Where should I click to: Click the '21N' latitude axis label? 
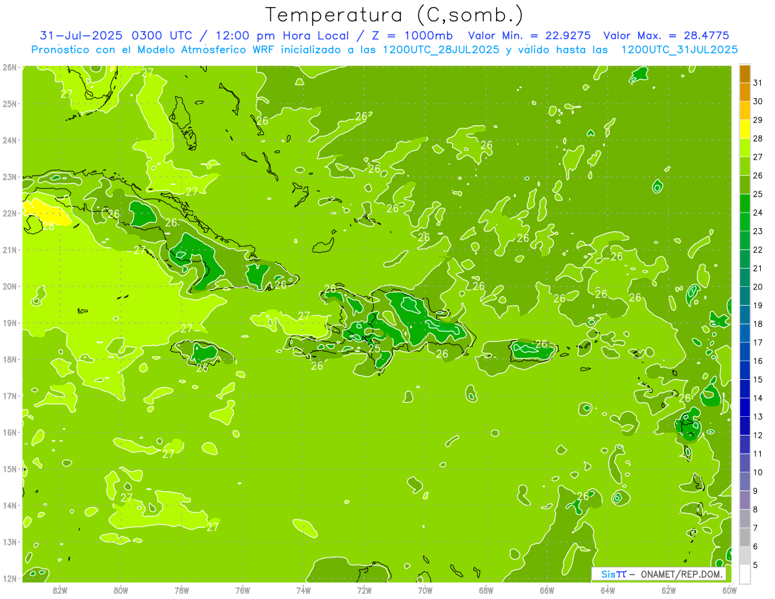point(10,249)
